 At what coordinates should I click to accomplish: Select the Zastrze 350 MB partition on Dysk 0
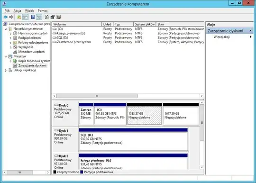(86, 114)
